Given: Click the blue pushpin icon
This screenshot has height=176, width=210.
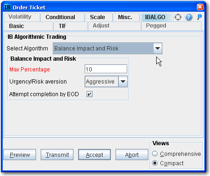Looking at the screenshot, I should click(x=199, y=17).
